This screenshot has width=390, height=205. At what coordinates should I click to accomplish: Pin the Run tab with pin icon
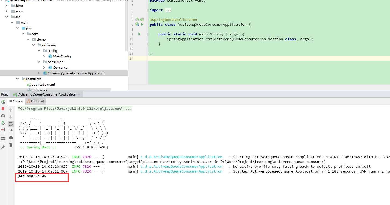coord(3,147)
